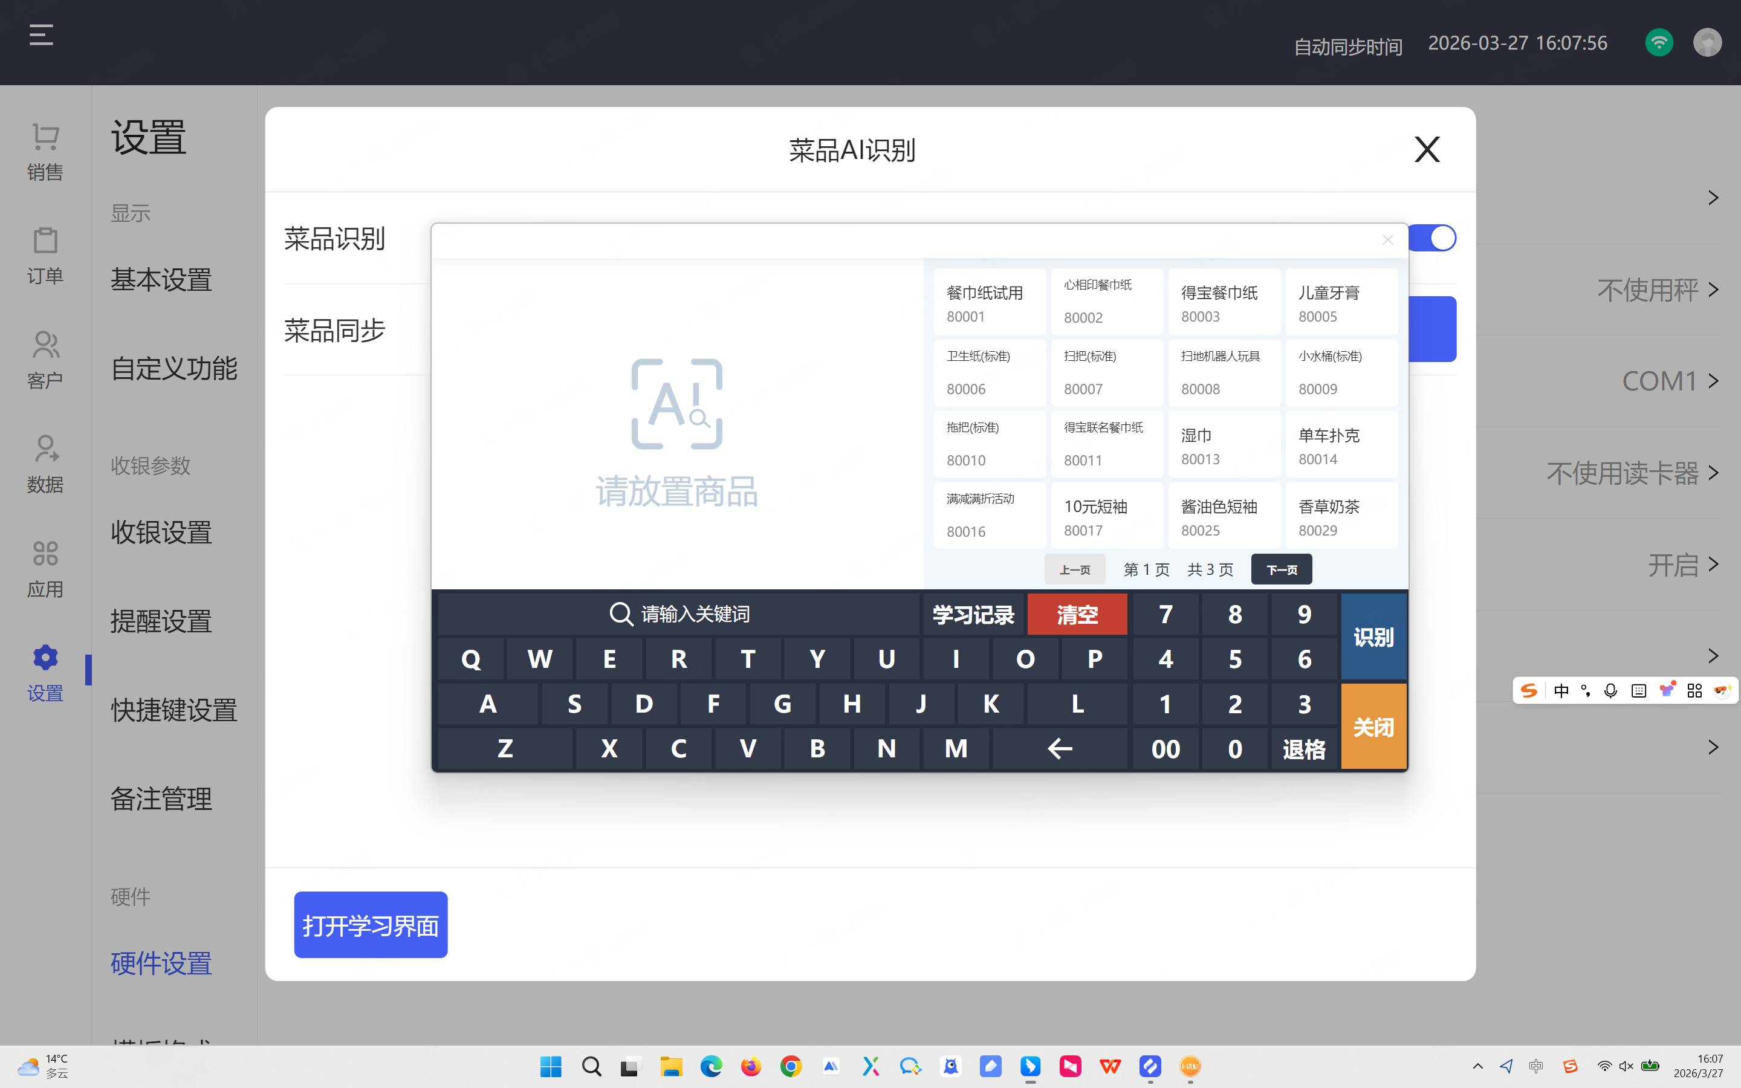Click the orange 关闭 button
This screenshot has height=1088, width=1741.
1373,727
